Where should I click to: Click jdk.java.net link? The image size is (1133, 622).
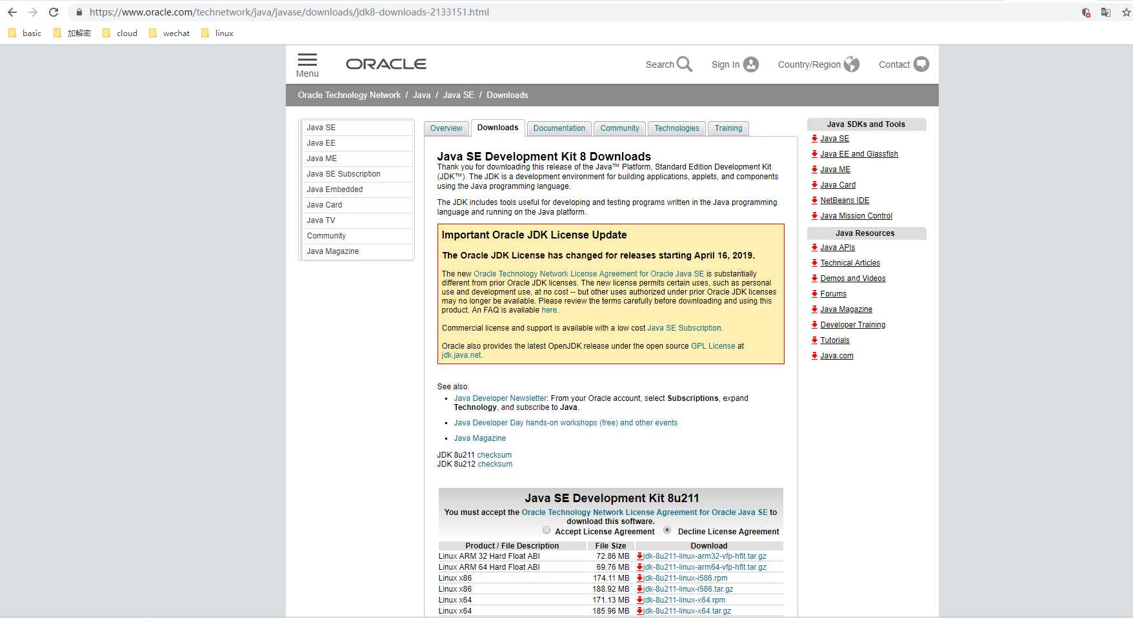[x=461, y=355]
